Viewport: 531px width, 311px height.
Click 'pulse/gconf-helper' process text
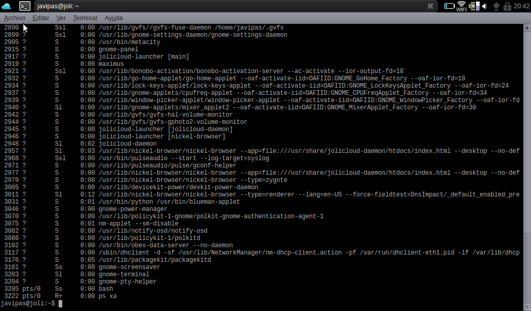[x=203, y=165]
